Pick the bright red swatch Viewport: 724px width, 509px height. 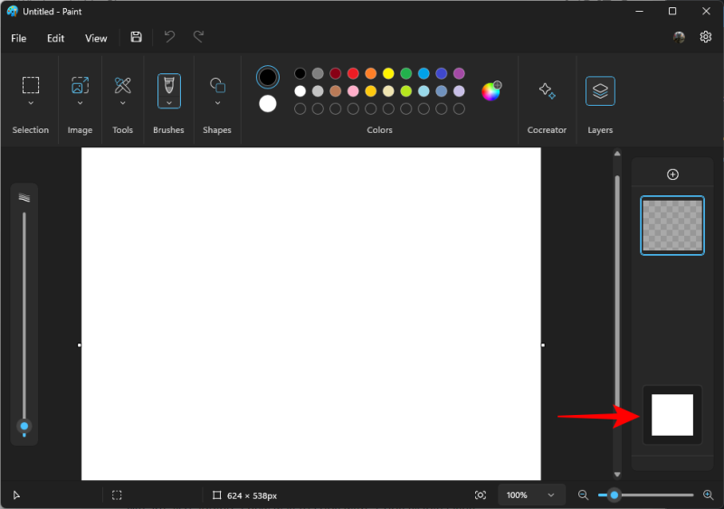click(353, 73)
